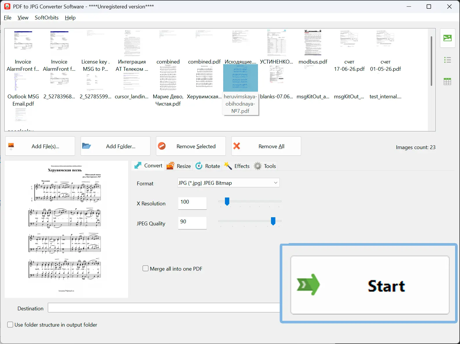Open the File menu
This screenshot has height=344, width=460.
tap(8, 18)
